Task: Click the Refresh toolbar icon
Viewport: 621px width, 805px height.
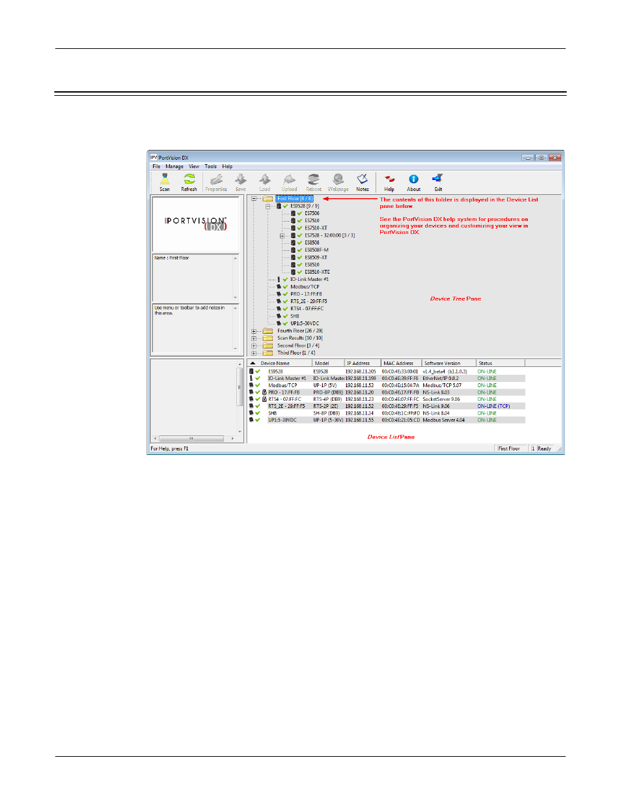Action: coord(189,183)
